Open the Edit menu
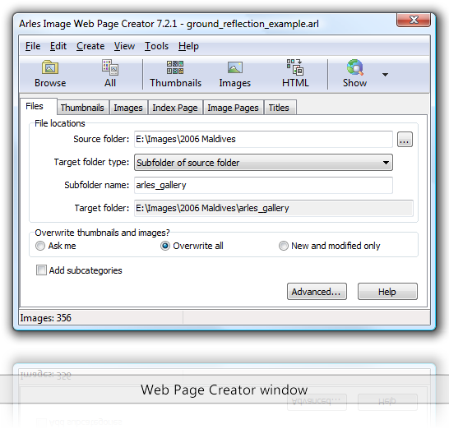The image size is (449, 429). pos(58,46)
